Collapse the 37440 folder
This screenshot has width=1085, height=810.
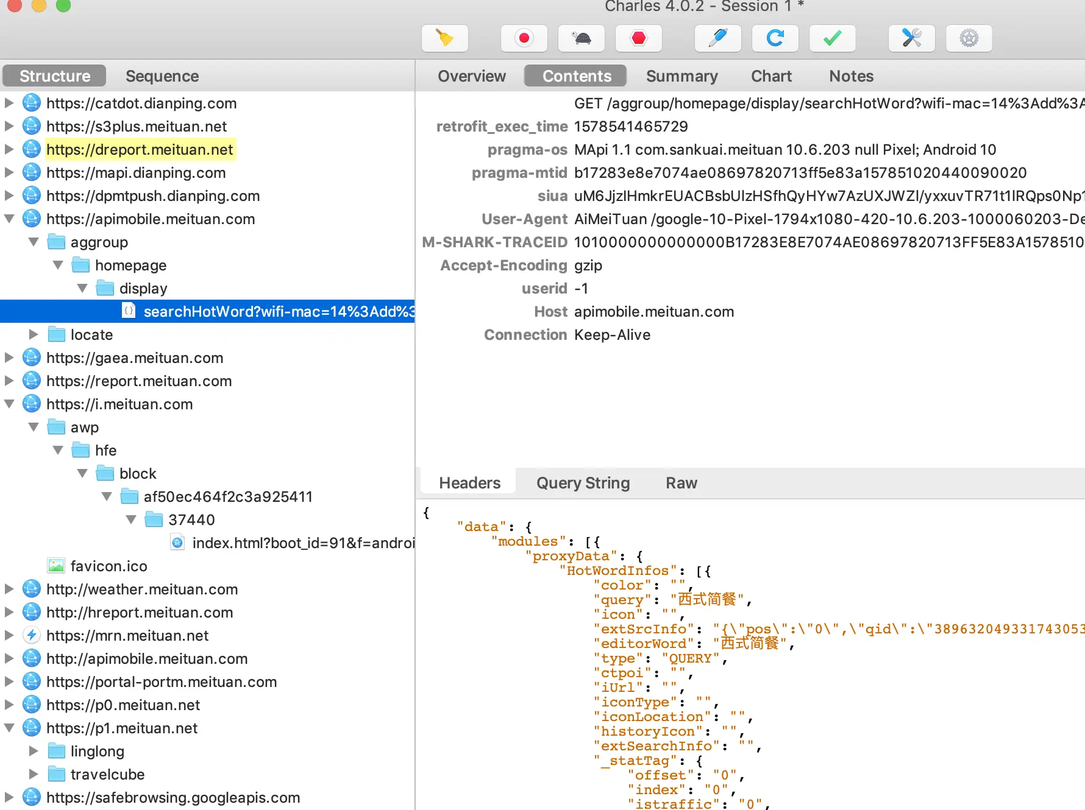pos(131,519)
